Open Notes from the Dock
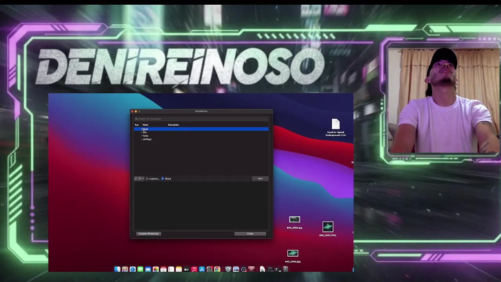 tap(178, 269)
